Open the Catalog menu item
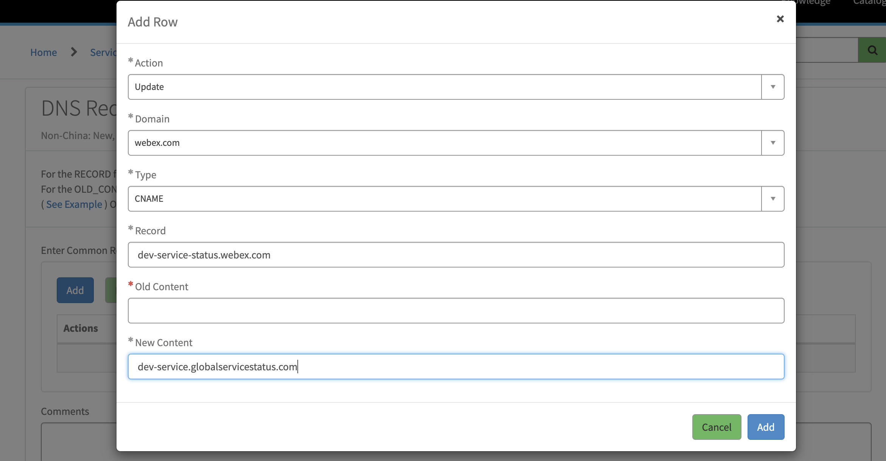 (869, 2)
